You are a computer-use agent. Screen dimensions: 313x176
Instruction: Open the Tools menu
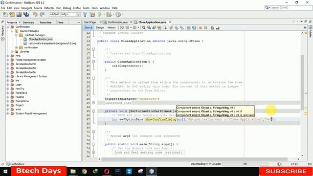[x=94, y=8]
